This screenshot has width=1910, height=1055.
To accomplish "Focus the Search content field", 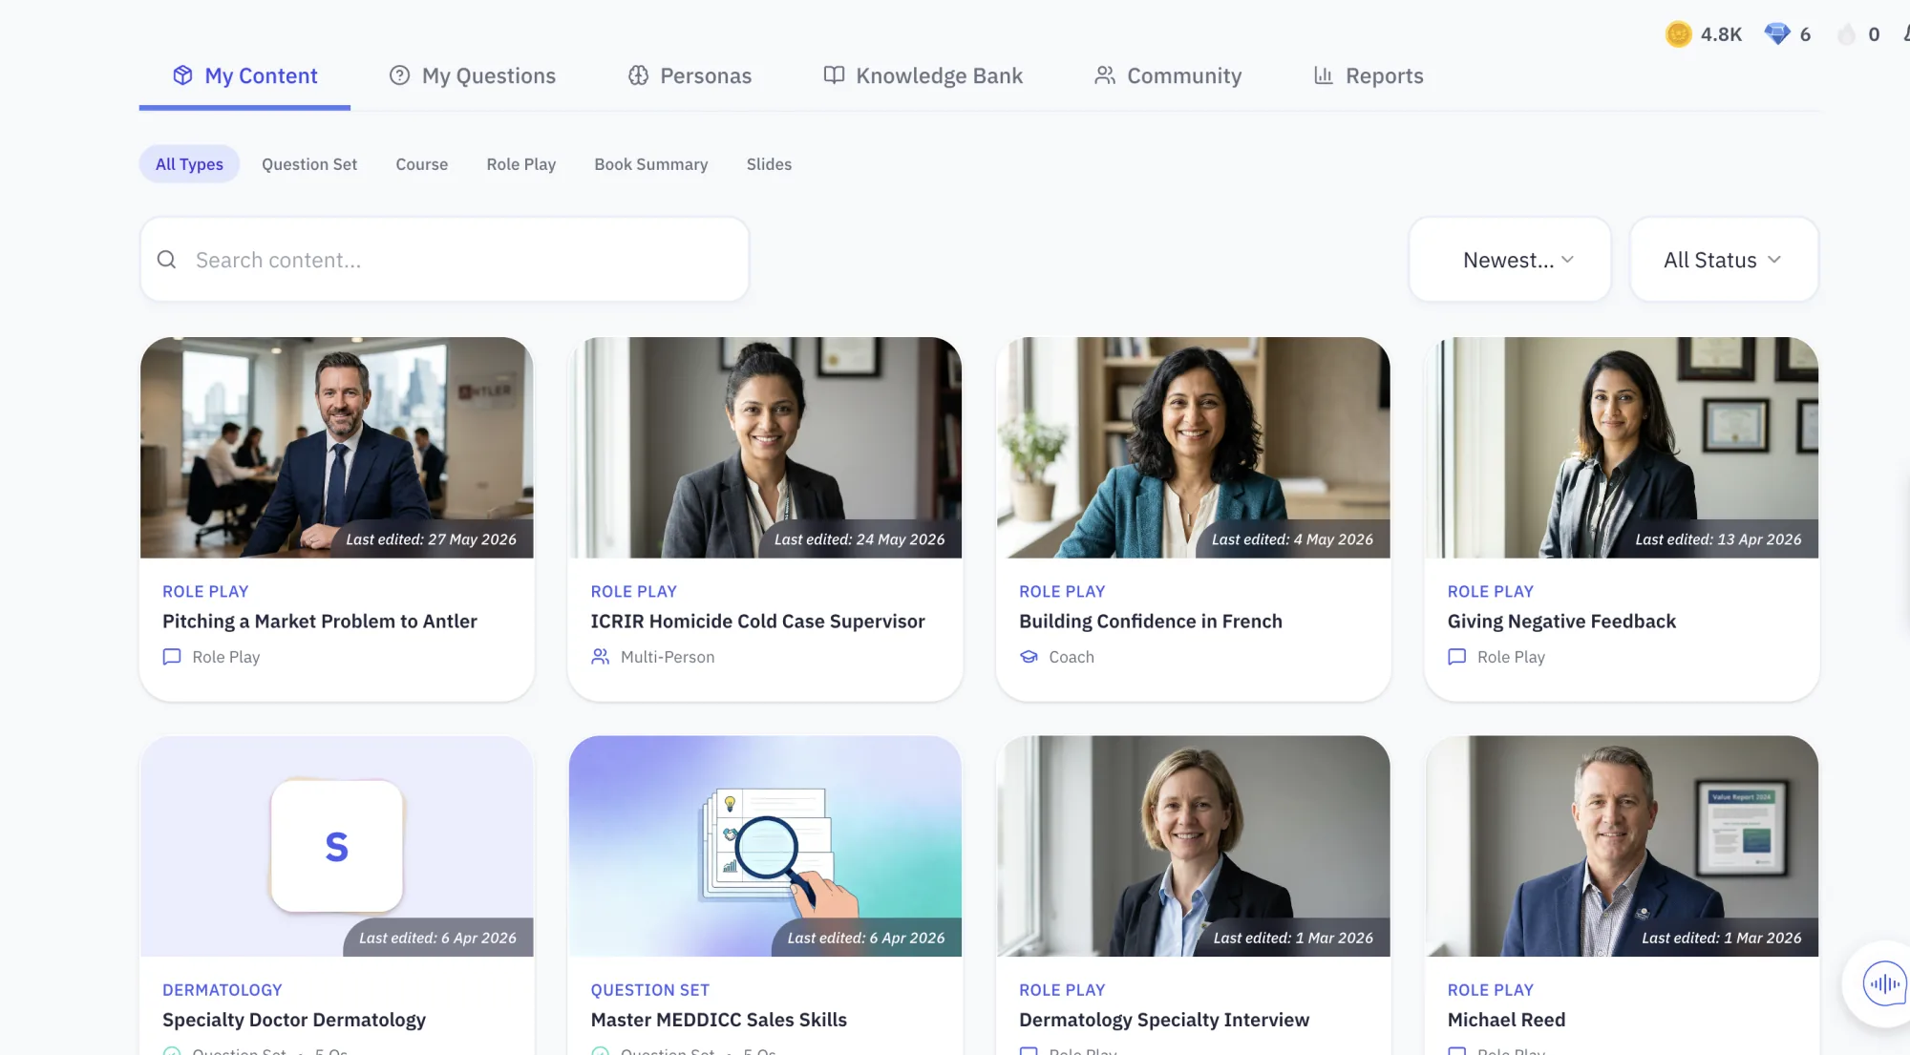I will pyautogui.click(x=444, y=260).
